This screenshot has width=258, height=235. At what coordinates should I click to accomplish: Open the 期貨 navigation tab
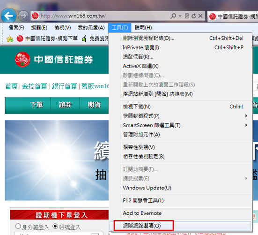point(94,105)
